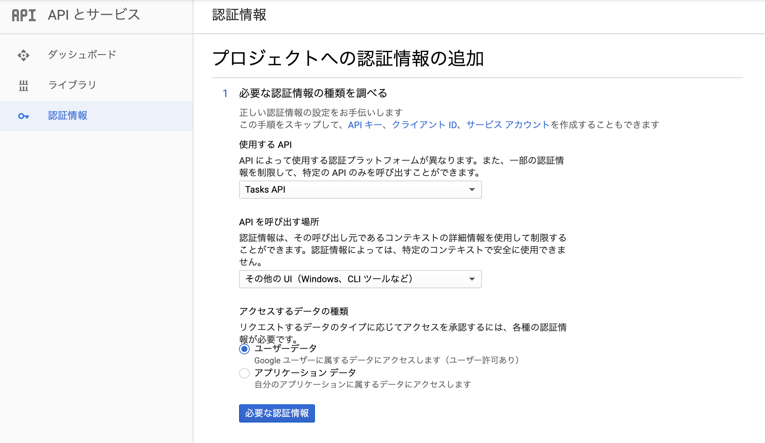Open the Tasks API dropdown
765x443 pixels.
click(x=360, y=190)
